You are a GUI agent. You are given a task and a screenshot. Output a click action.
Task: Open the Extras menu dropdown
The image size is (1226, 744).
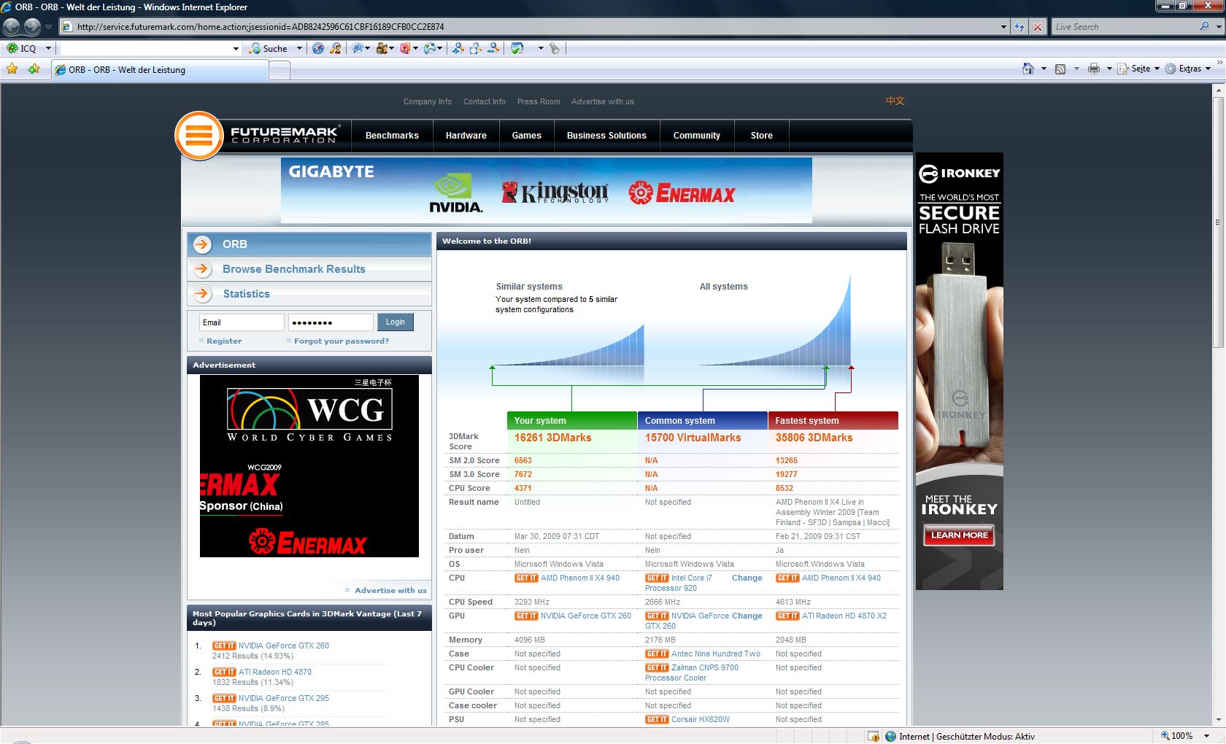[1208, 69]
